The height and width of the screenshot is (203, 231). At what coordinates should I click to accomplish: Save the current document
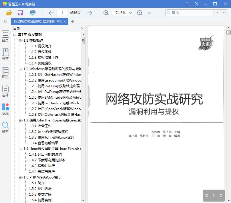pos(20,13)
